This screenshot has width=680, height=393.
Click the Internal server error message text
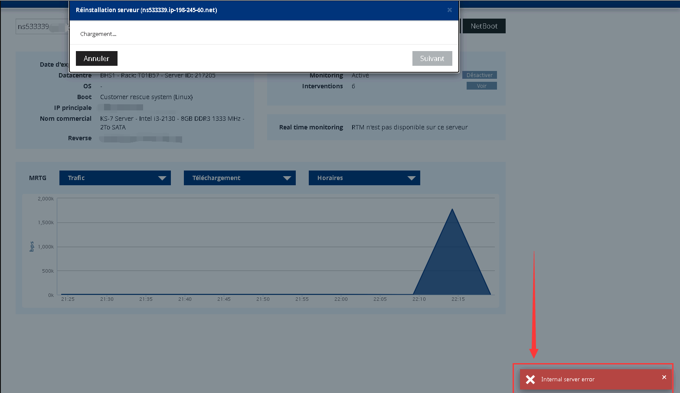(x=568, y=380)
